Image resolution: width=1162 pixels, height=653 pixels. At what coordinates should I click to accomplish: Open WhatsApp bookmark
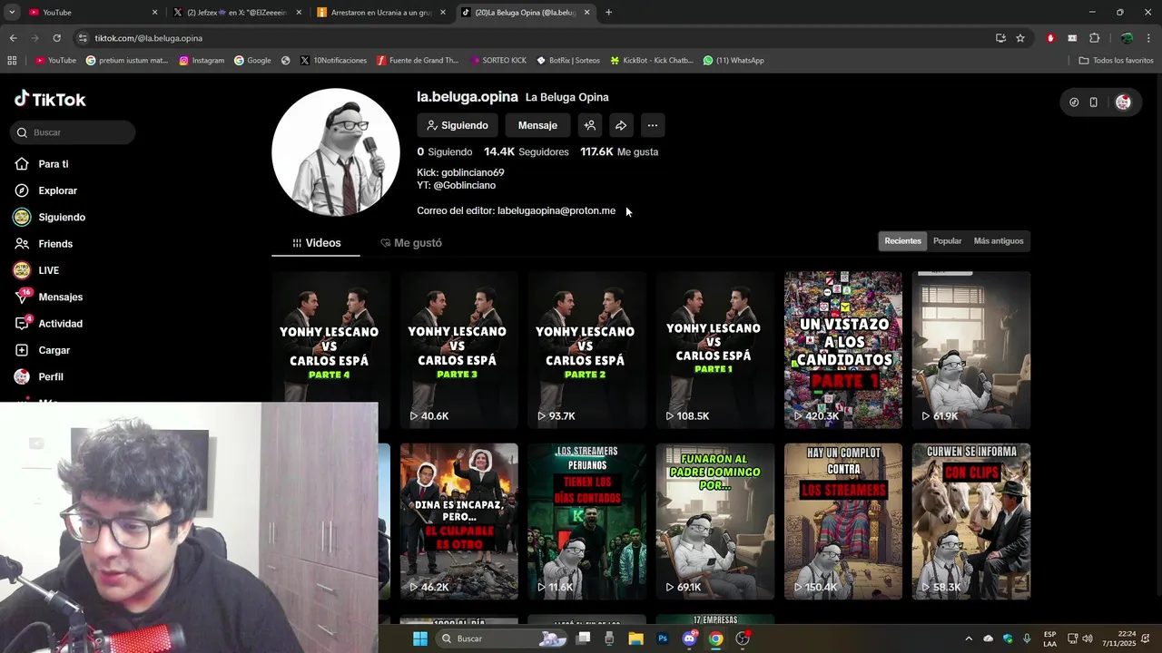(734, 61)
